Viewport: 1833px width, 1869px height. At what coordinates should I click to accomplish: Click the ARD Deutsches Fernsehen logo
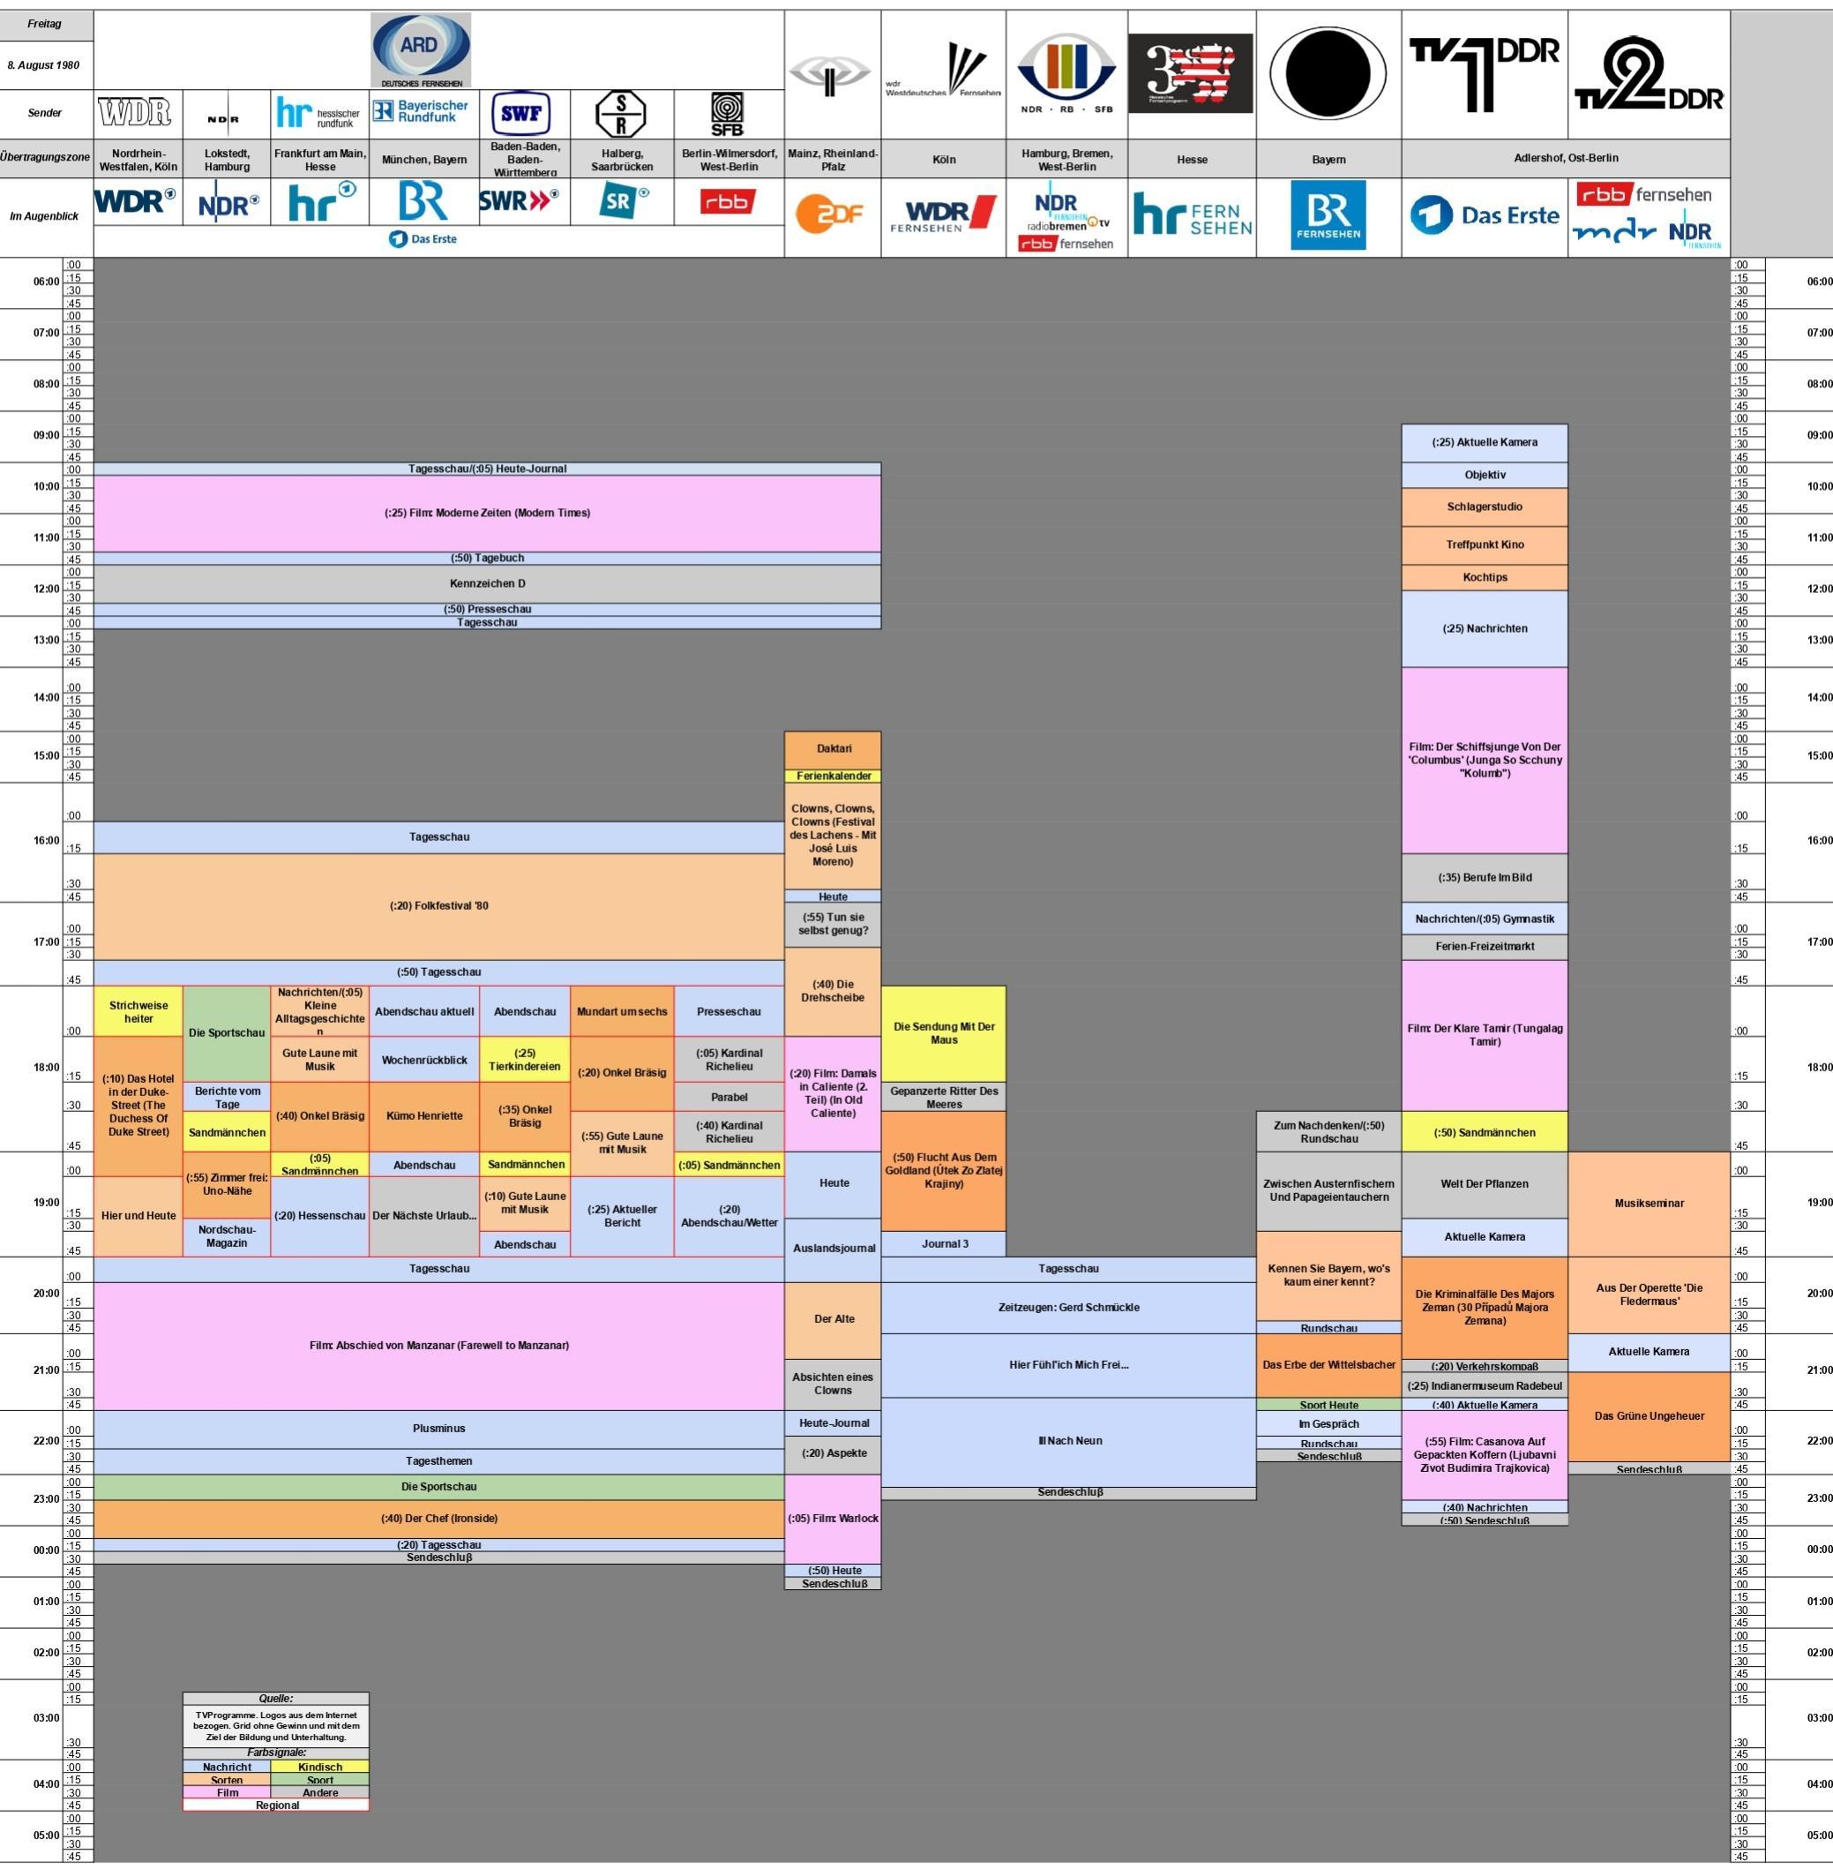[421, 51]
